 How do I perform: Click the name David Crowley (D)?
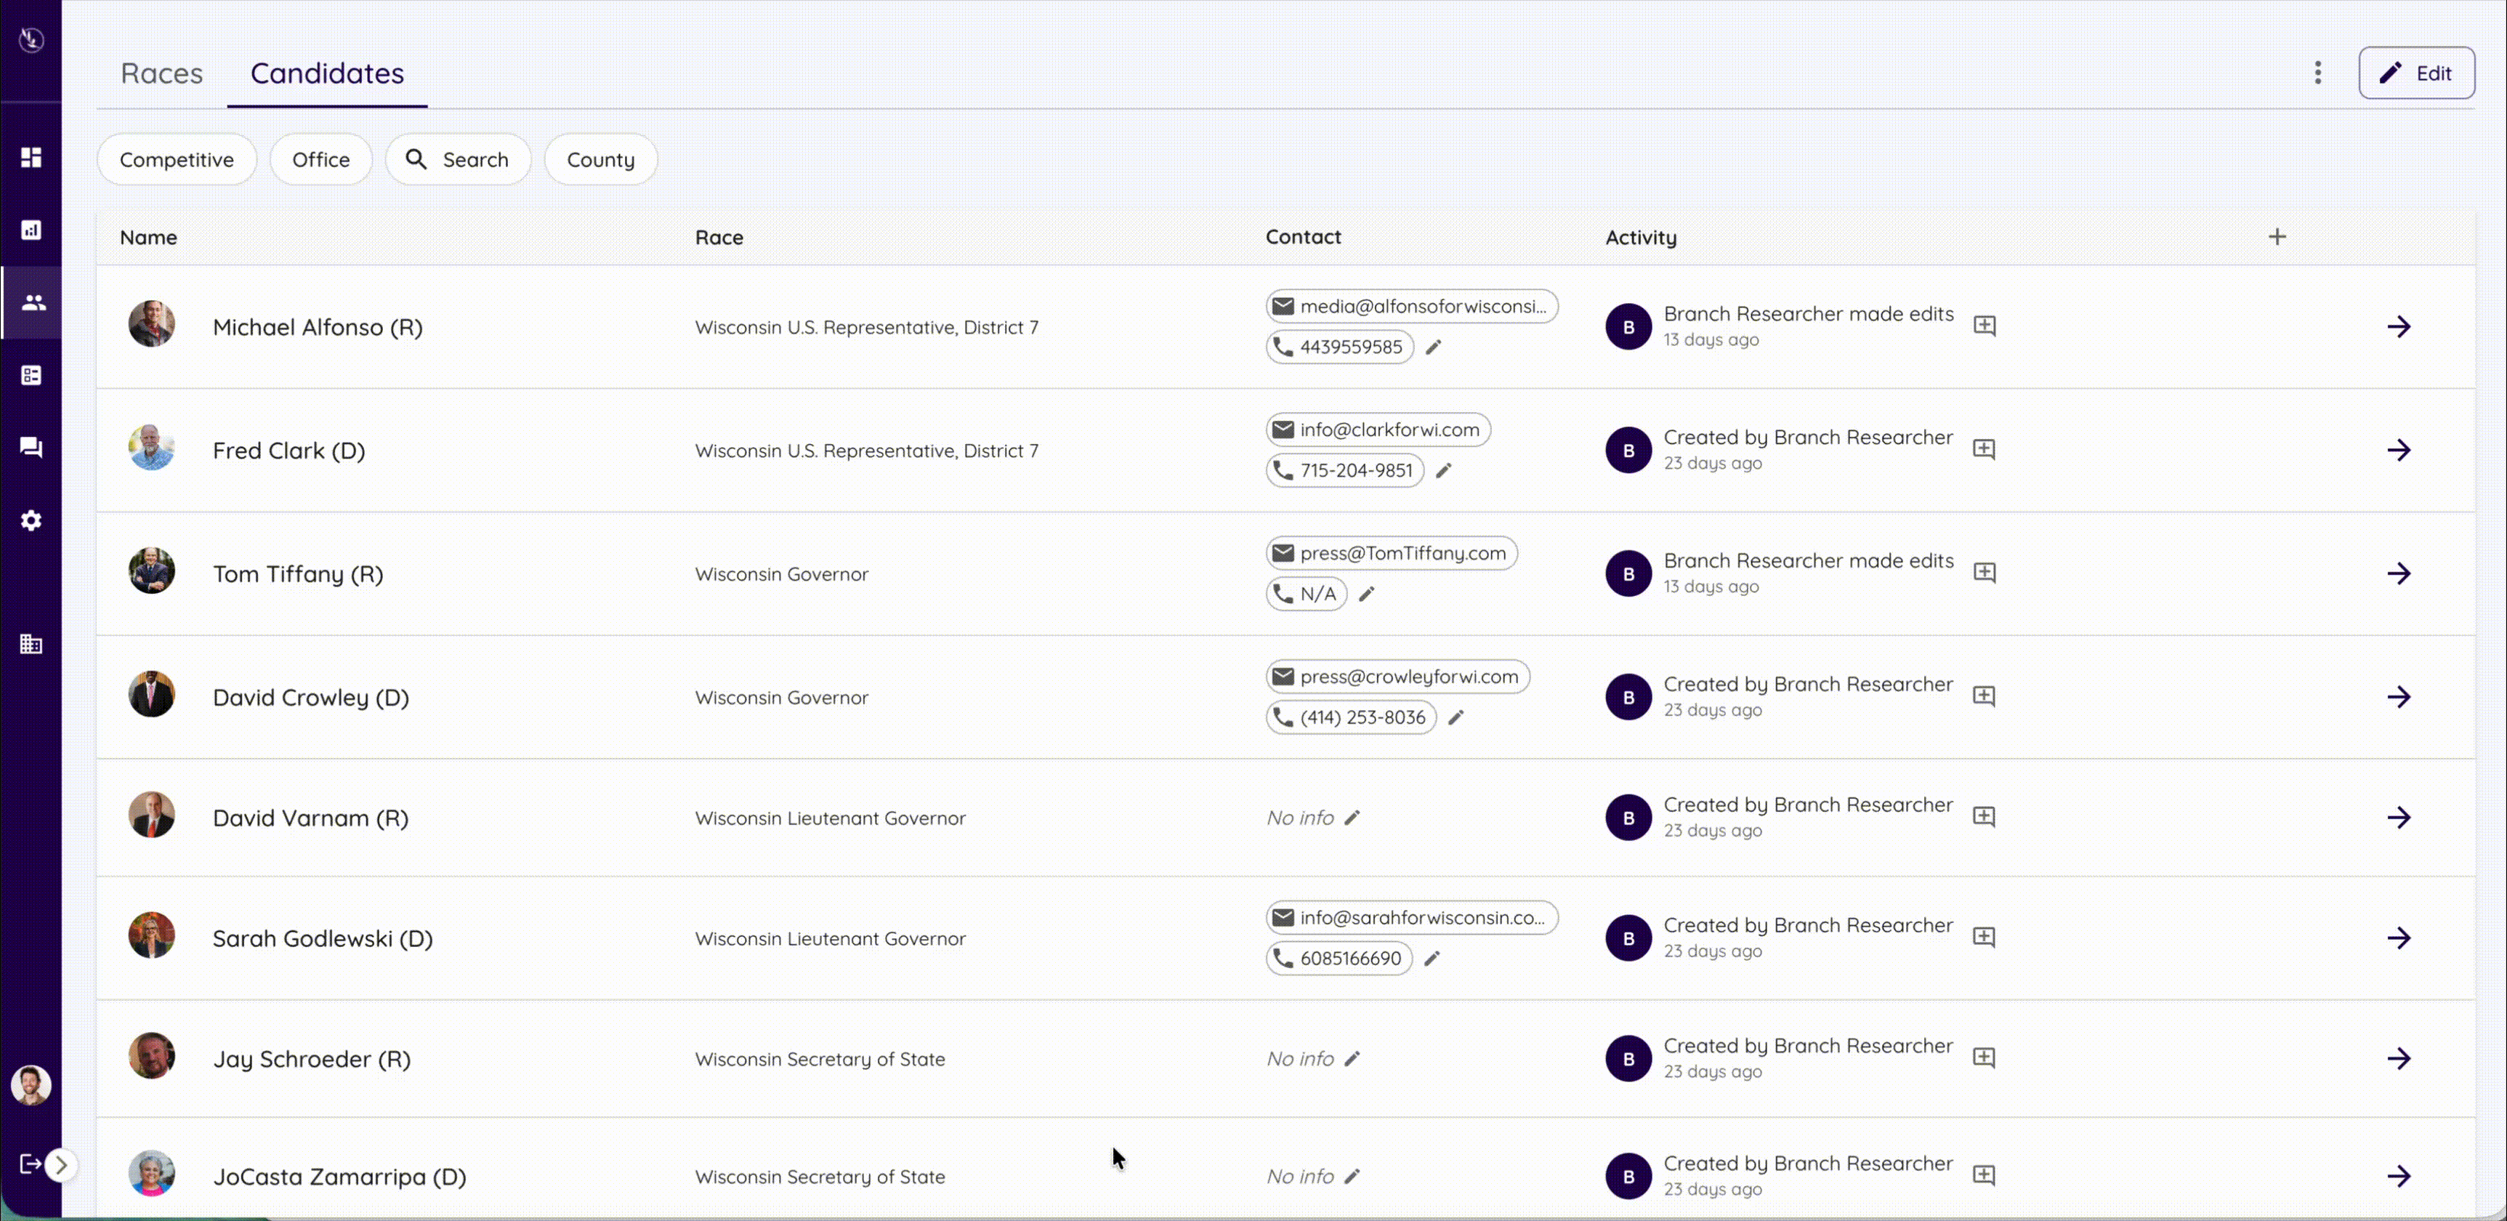click(x=312, y=698)
